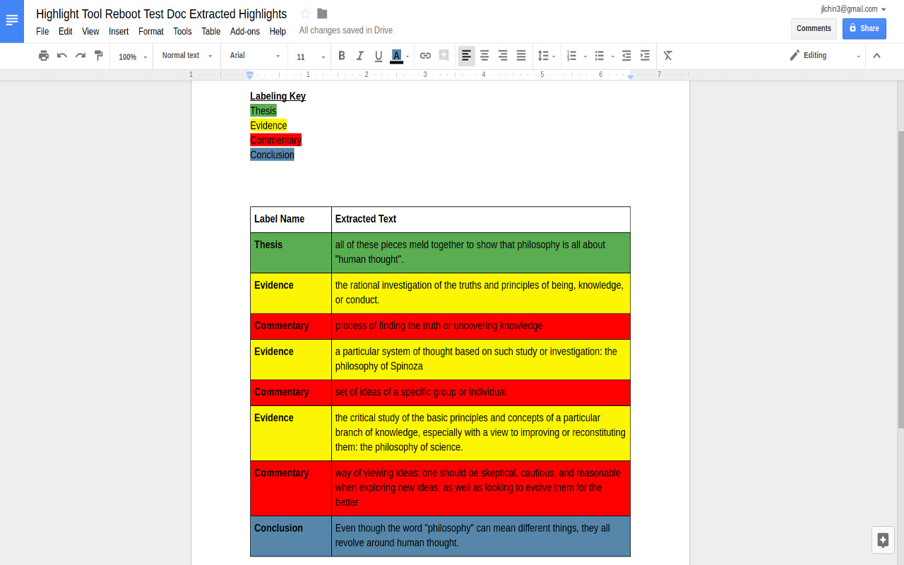The width and height of the screenshot is (904, 565).
Task: Apply center alignment
Action: pos(484,55)
